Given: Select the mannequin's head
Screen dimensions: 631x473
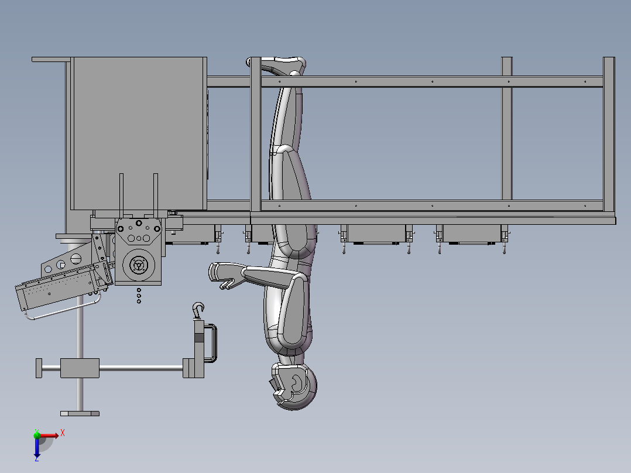Looking at the screenshot, I should pyautogui.click(x=294, y=386).
